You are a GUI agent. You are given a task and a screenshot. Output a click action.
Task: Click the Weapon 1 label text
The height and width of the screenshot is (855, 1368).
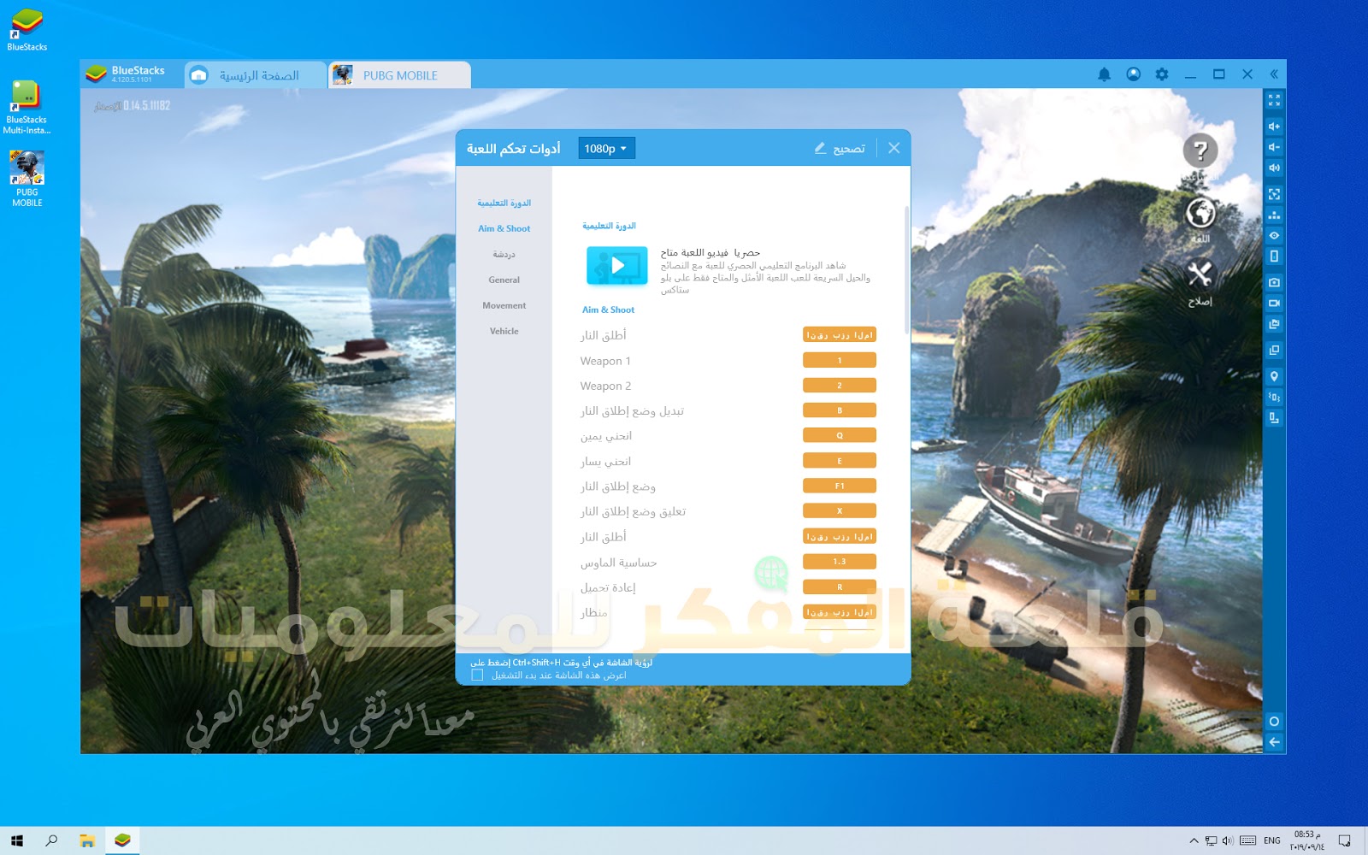[x=605, y=361]
